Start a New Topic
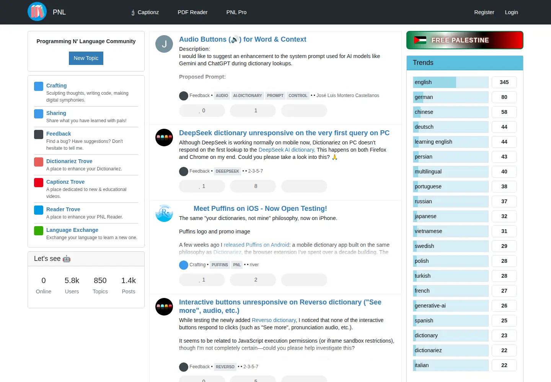This screenshot has height=382, width=551. click(x=86, y=58)
